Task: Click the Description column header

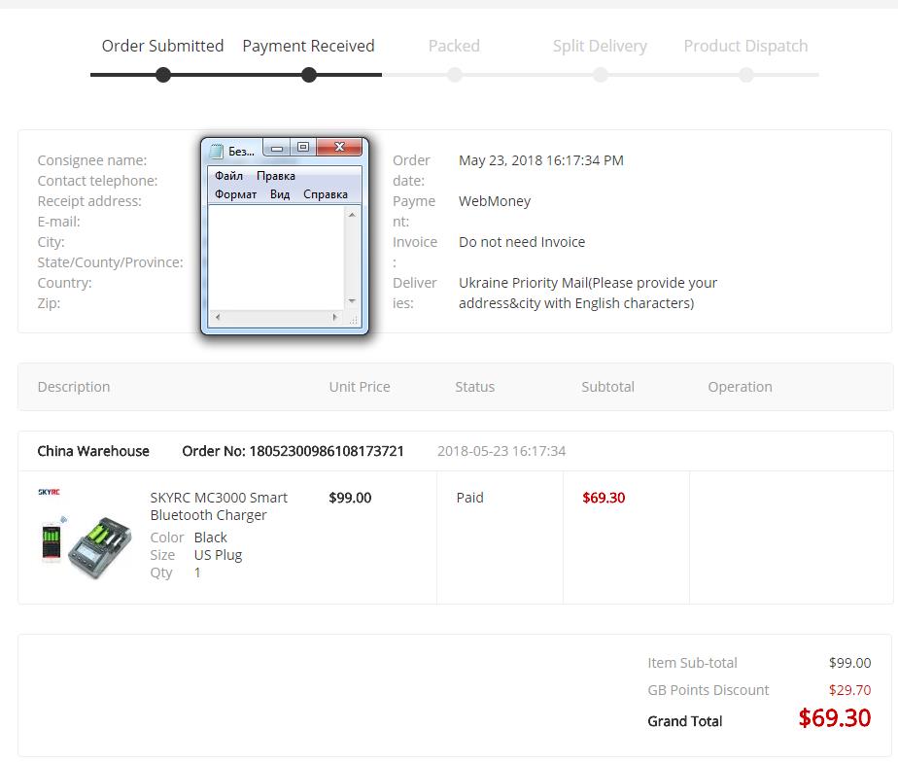Action: pyautogui.click(x=74, y=387)
